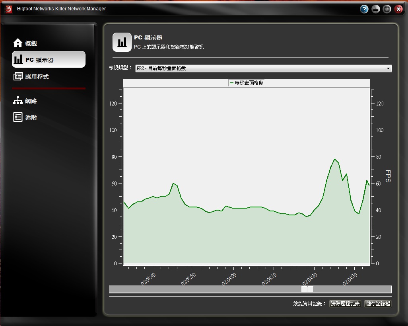The width and height of the screenshot is (408, 326).
Task: Minimize the Killer Network Manager window
Action: coord(376,9)
